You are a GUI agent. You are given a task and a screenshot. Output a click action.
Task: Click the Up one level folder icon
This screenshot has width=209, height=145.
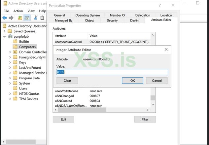pyautogui.click(x=20, y=18)
